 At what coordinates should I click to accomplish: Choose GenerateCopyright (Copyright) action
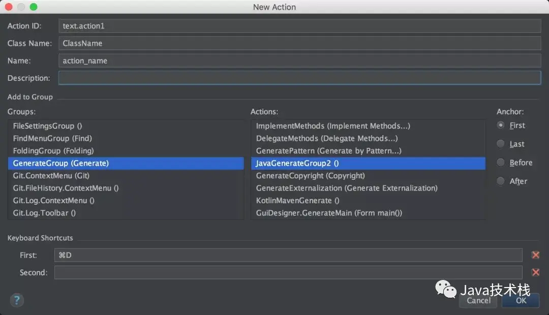click(x=311, y=176)
